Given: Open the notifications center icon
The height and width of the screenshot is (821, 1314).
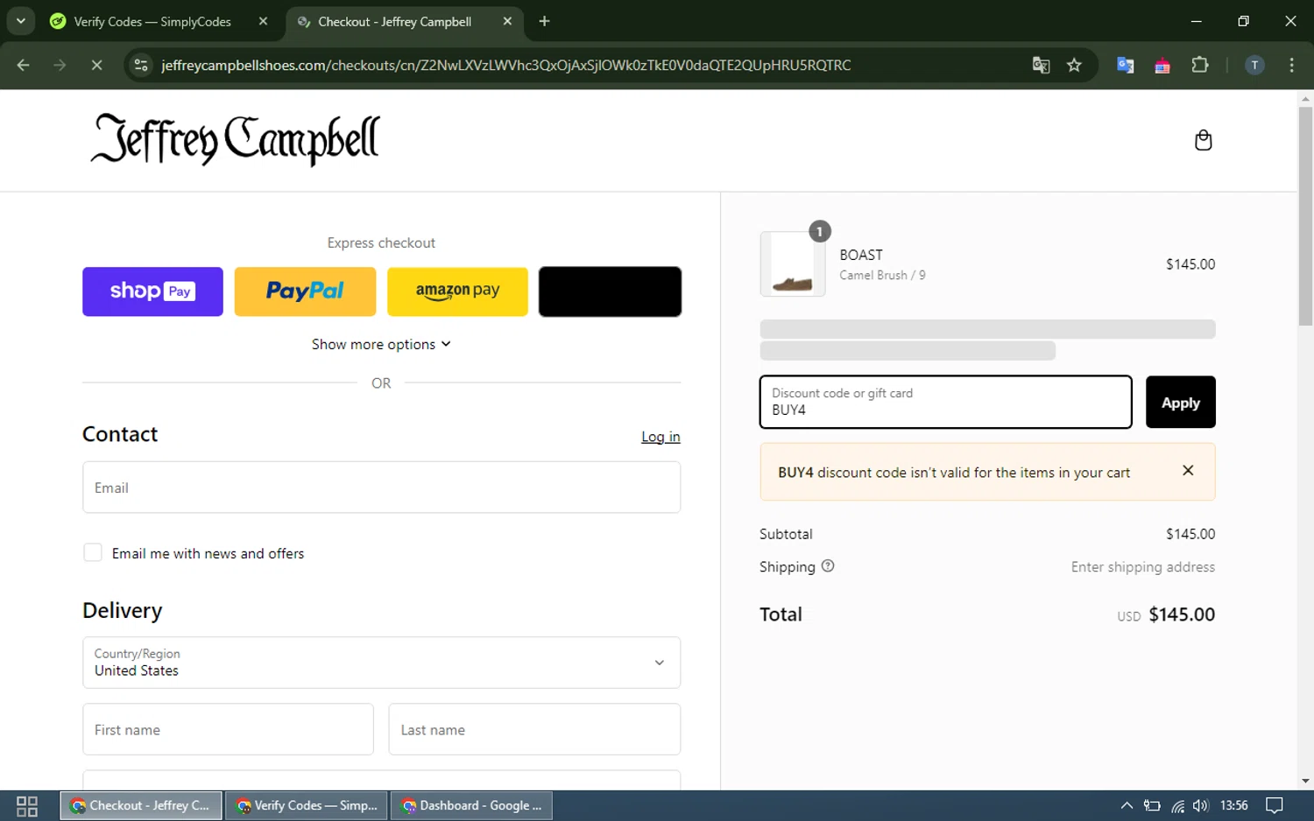Looking at the screenshot, I should coord(1275,806).
